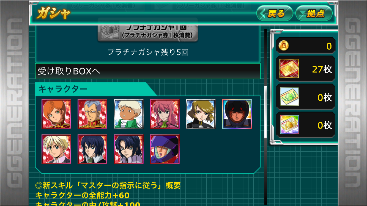Go back with the 戻る button

275,13
